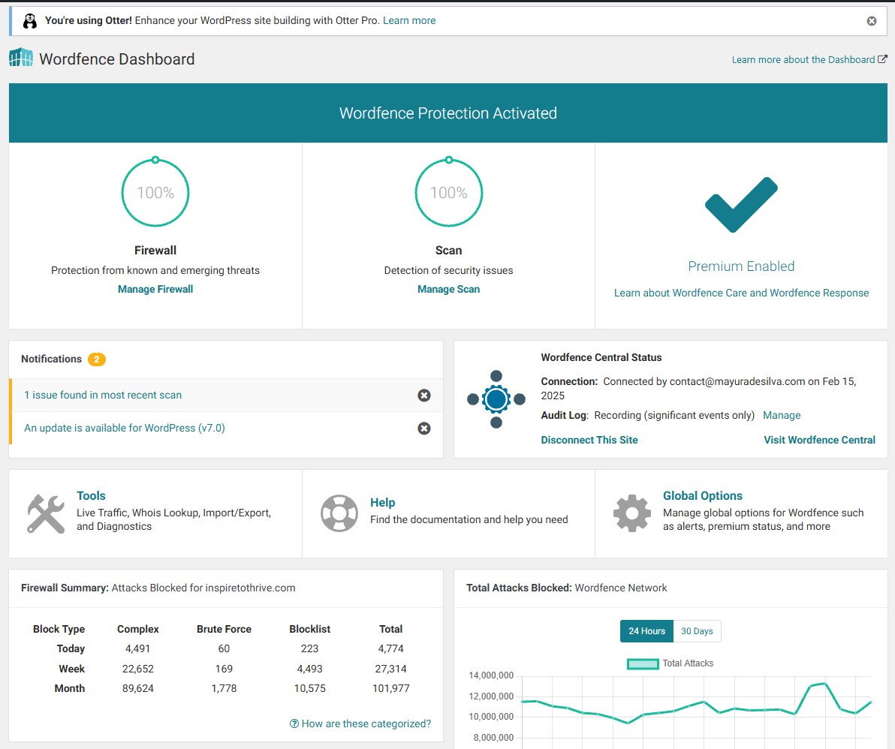Screen dimensions: 895x749
Task: Click Today's total value 4,774
Action: 390,648
